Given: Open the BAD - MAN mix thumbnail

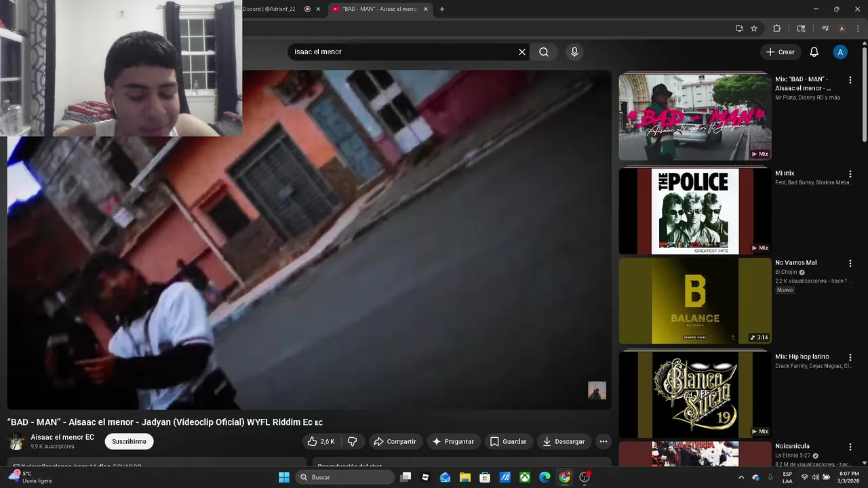Looking at the screenshot, I should click(x=695, y=117).
